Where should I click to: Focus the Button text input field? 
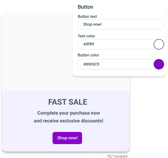coord(120,24)
